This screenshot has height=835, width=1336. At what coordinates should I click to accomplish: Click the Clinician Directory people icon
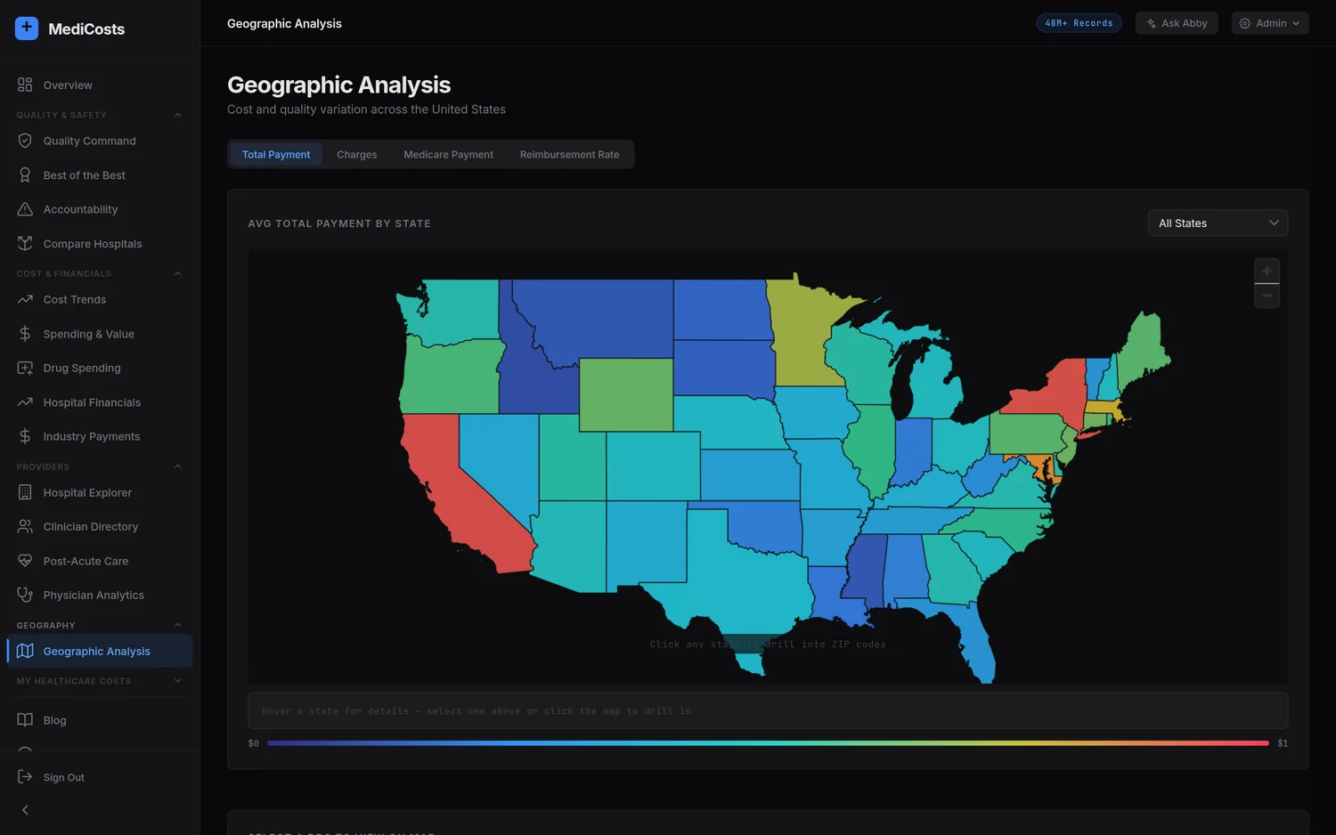pos(25,527)
